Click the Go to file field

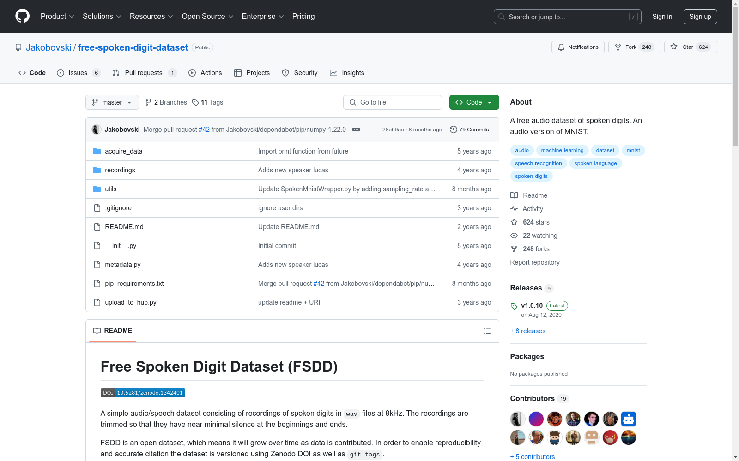tap(392, 102)
